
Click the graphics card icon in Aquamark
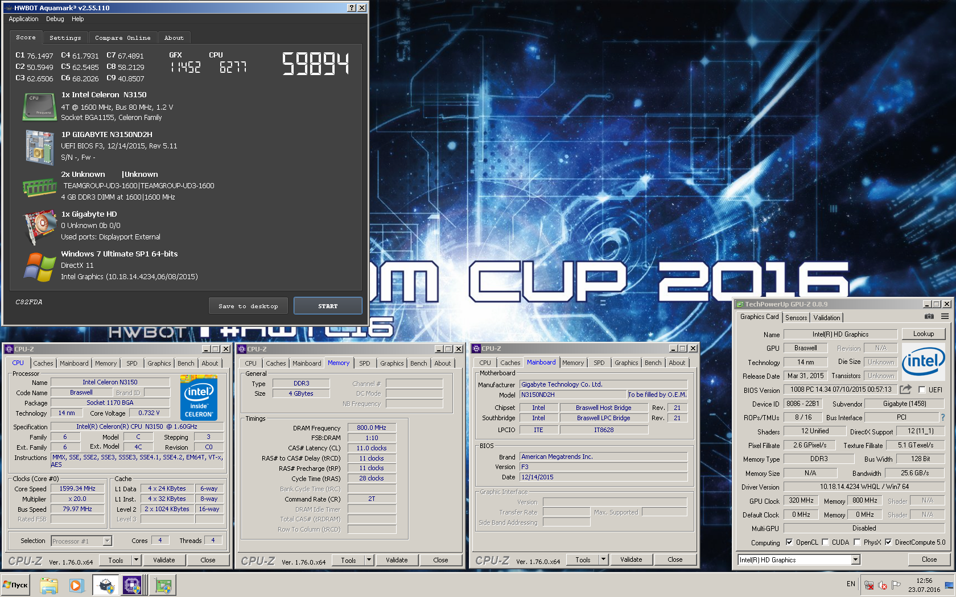(x=39, y=227)
